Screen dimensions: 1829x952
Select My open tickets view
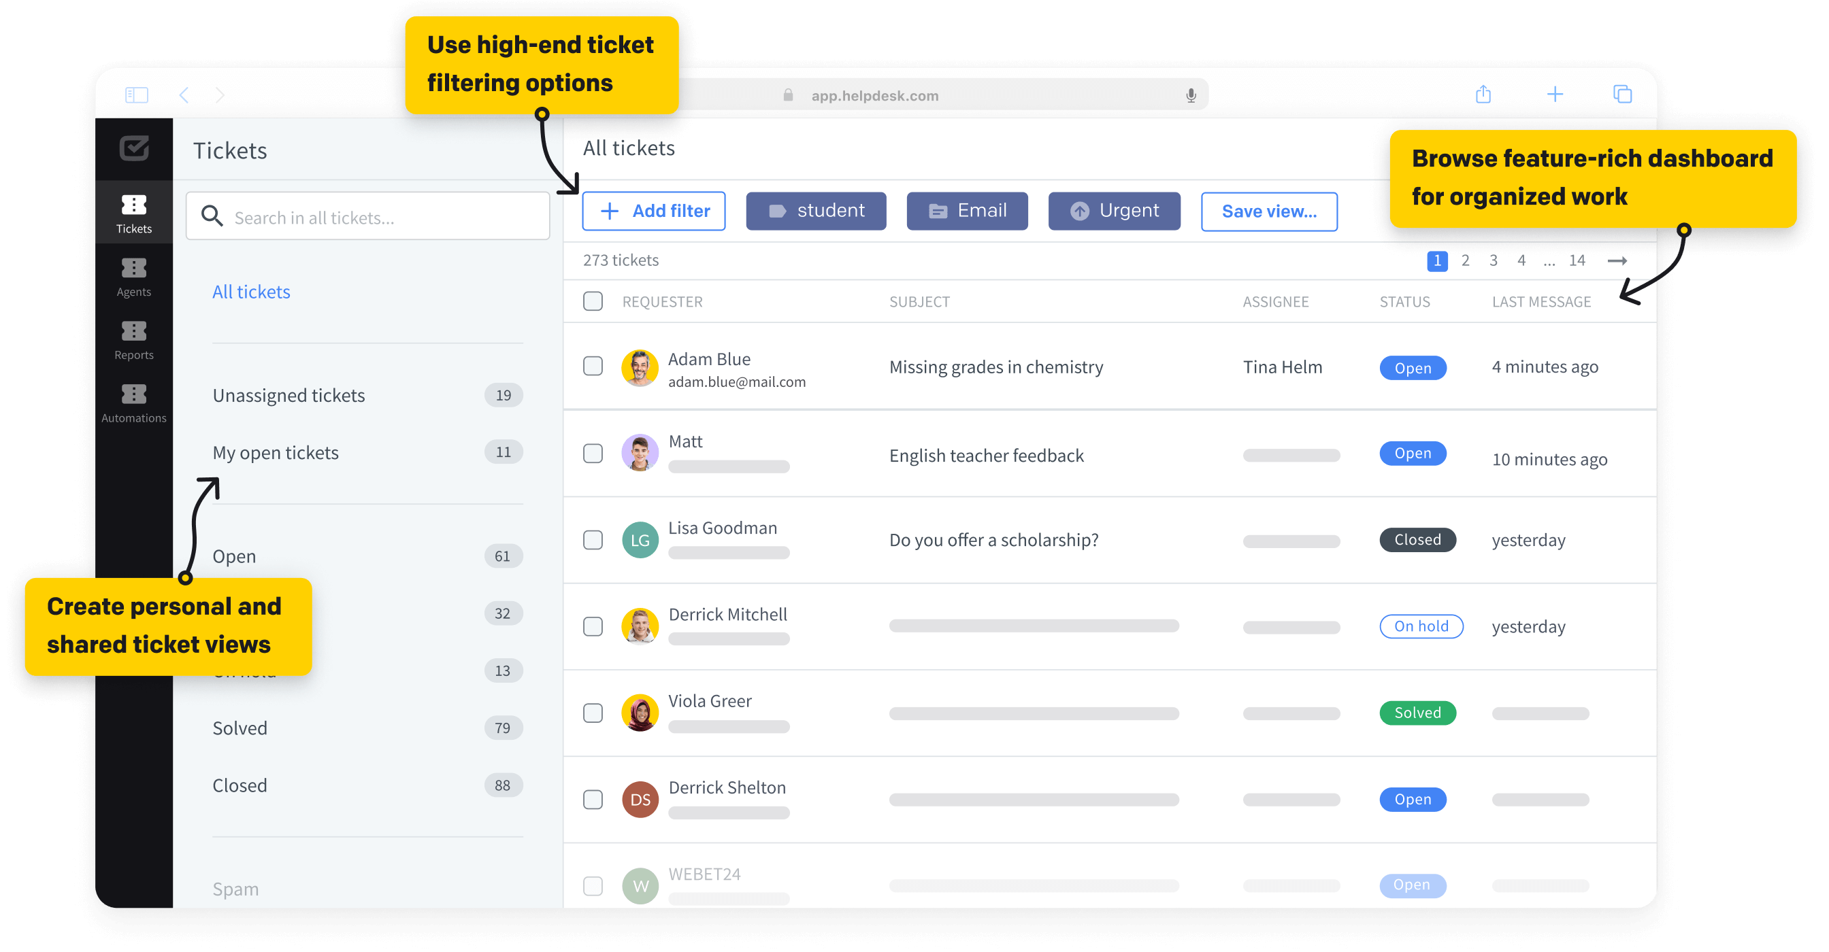point(275,451)
